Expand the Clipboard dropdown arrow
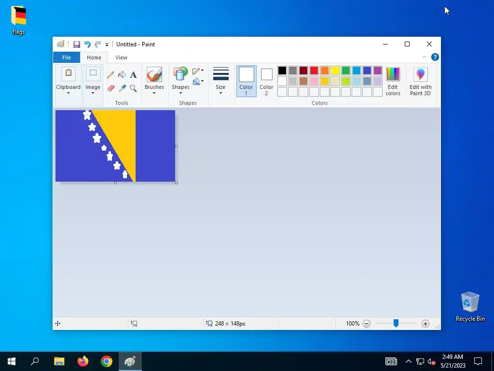The width and height of the screenshot is (494, 371). tap(69, 93)
